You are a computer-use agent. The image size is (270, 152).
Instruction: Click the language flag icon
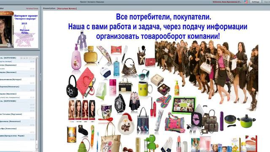(246, 2)
